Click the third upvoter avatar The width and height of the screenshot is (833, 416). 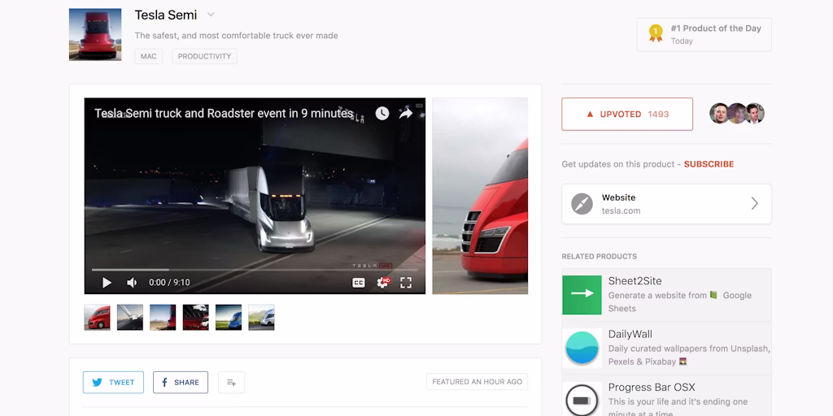pos(754,114)
